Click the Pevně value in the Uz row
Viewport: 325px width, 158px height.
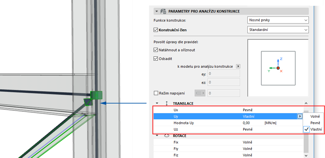[247, 129]
